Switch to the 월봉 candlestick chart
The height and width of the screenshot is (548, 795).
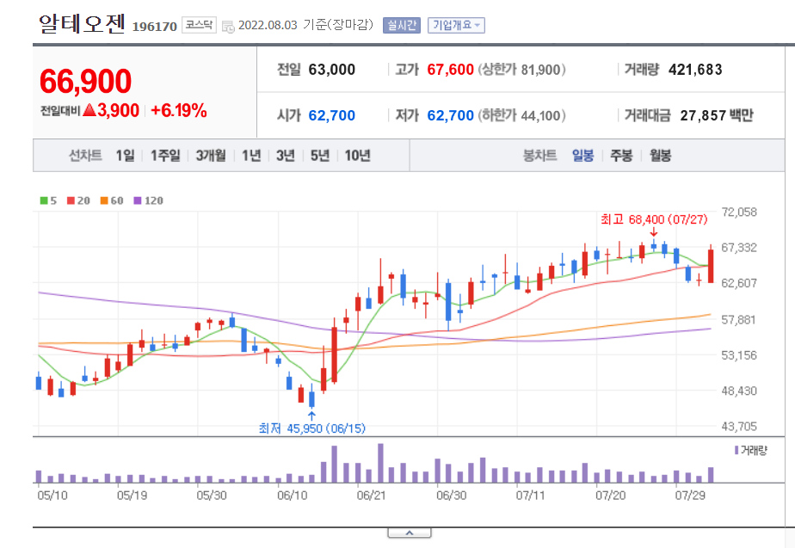tap(660, 155)
